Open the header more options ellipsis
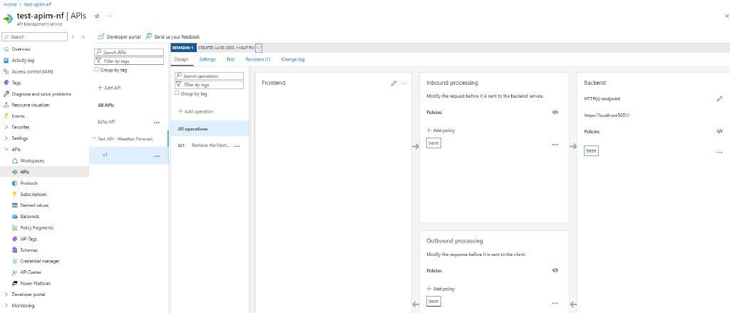 (108, 16)
